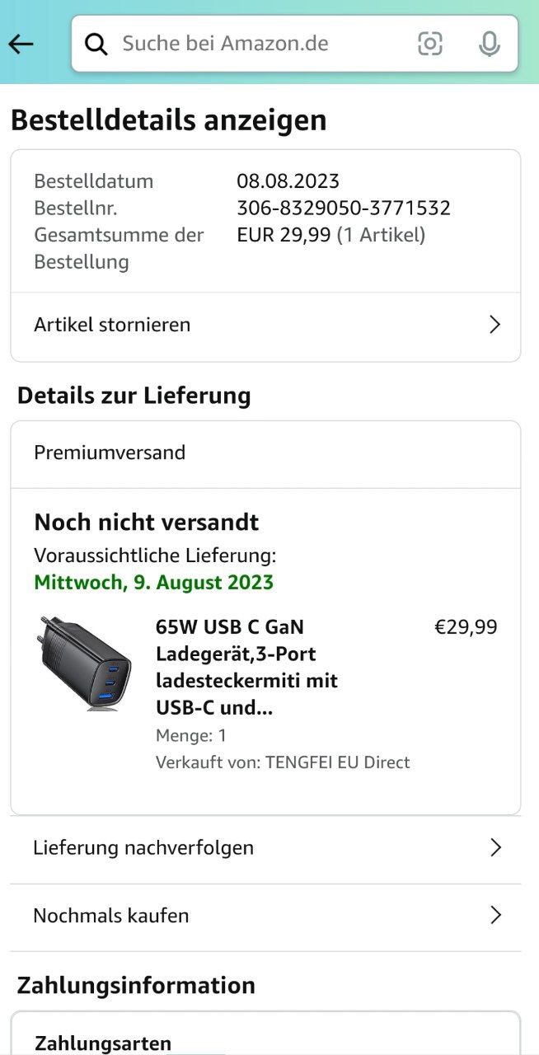Tap chevron next to Nochmals kaufen
Viewport: 539px width, 1055px height.
point(495,915)
